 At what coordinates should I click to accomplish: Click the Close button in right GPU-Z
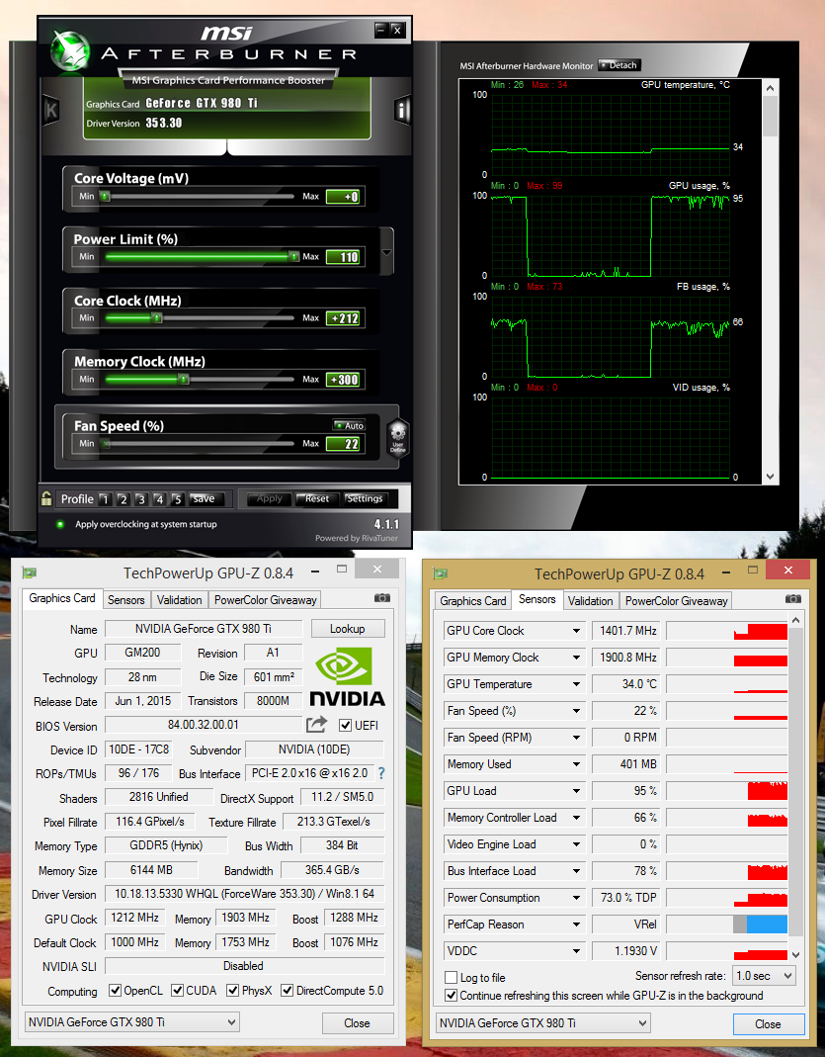(769, 1024)
